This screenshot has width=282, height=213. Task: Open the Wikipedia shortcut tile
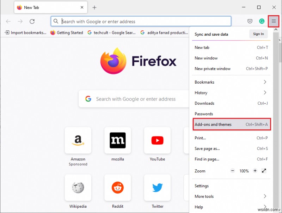[x=78, y=188]
